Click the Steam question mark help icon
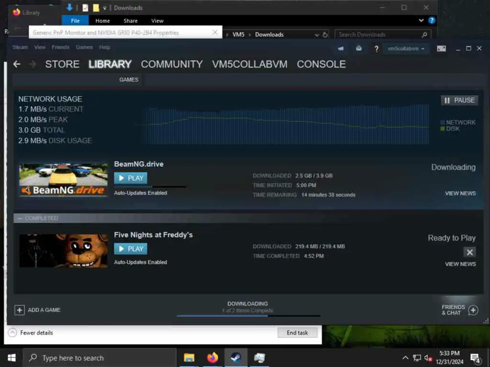This screenshot has width=490, height=367. coord(377,49)
